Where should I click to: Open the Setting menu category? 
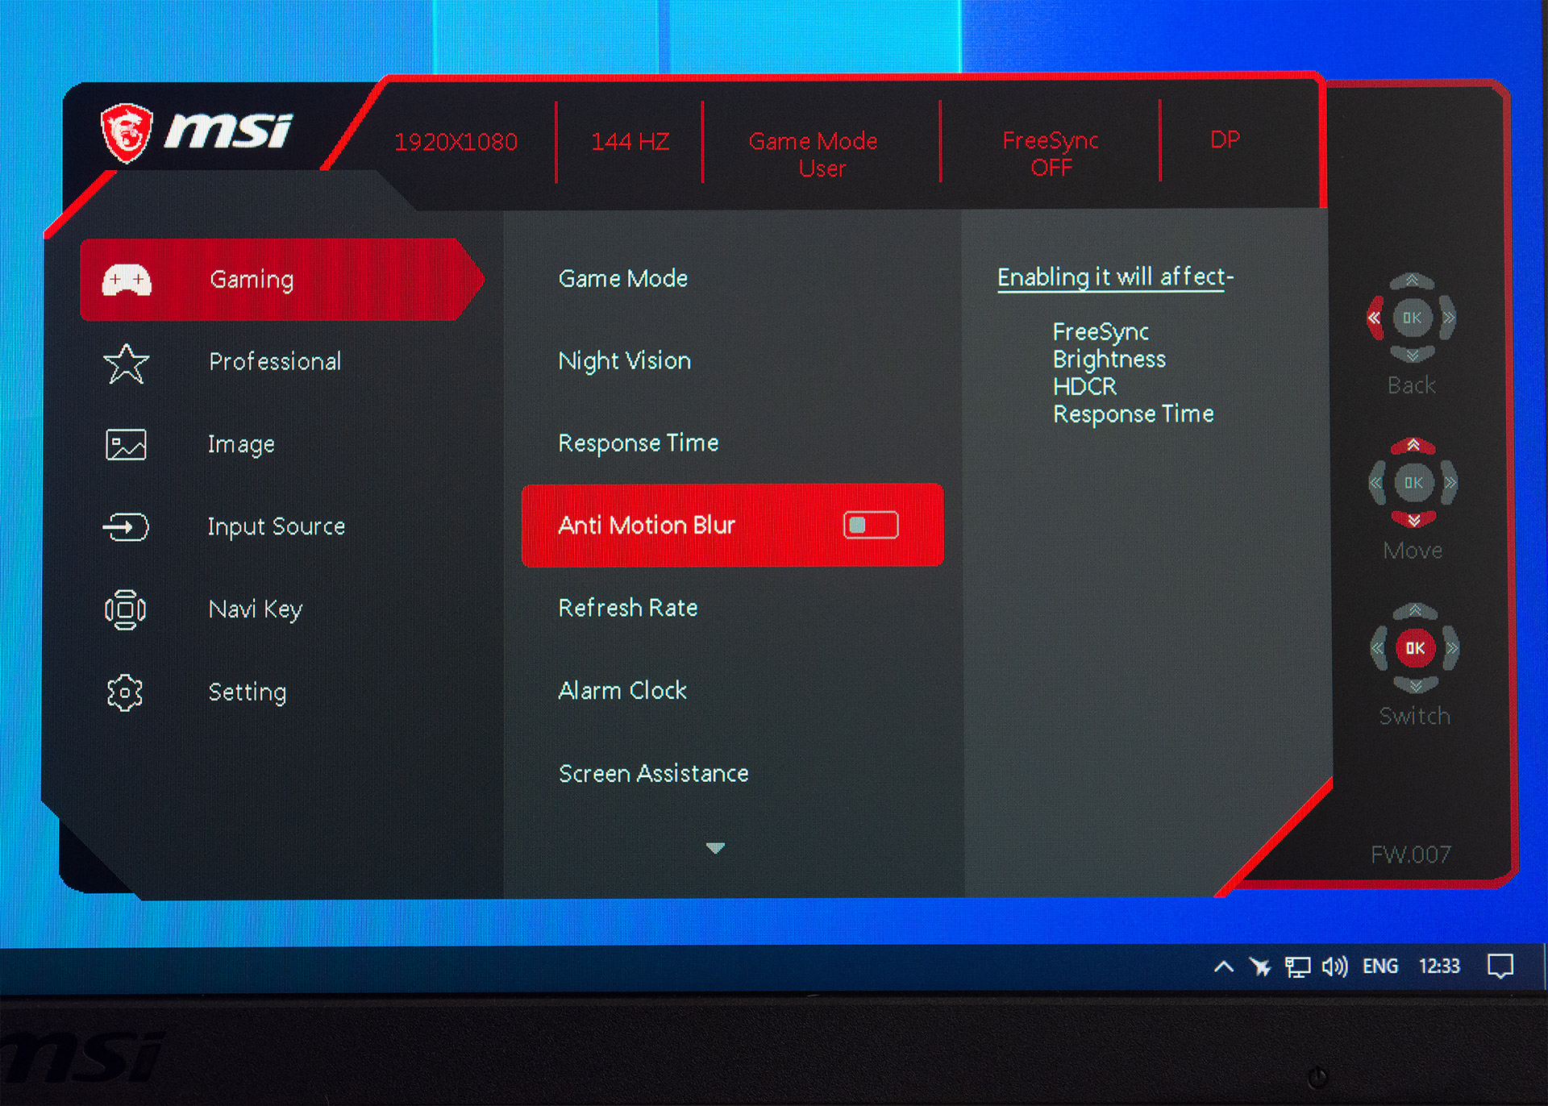coord(247,692)
